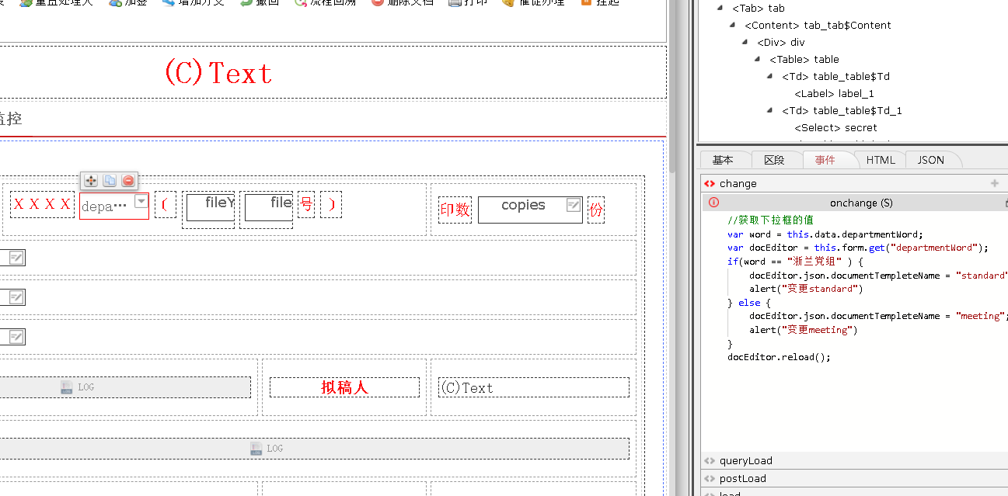Click the plus icon in change event row

tap(994, 184)
